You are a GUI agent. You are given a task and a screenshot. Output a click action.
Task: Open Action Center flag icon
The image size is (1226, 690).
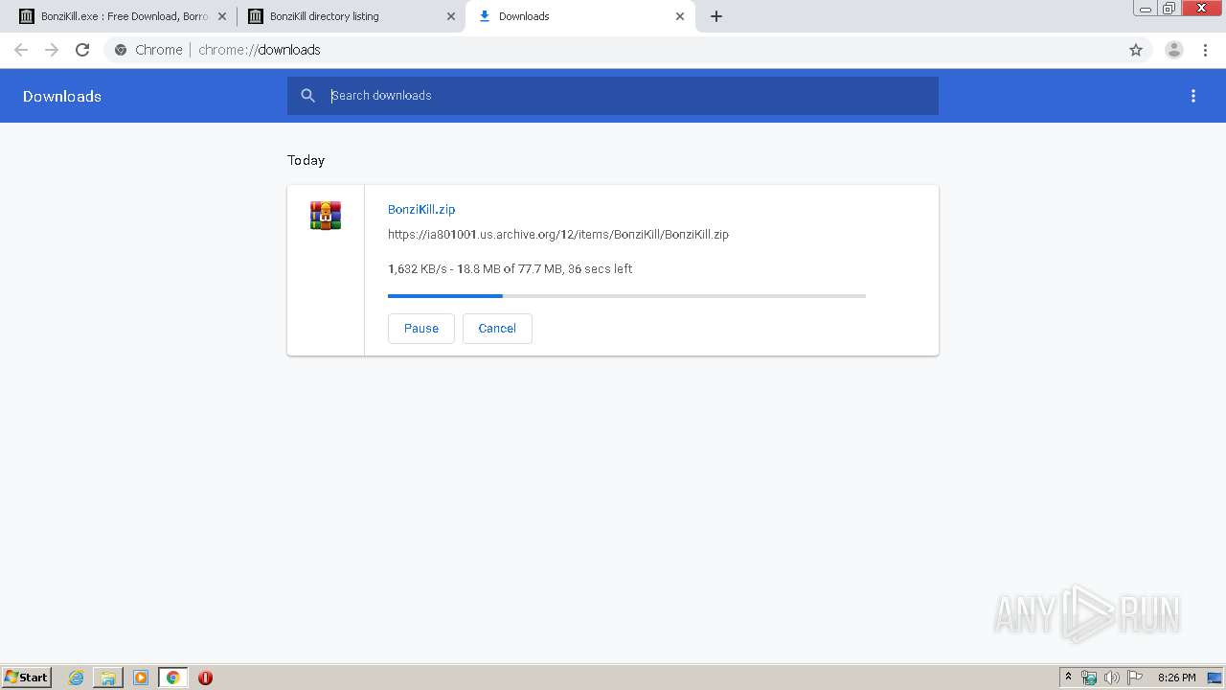pyautogui.click(x=1135, y=678)
